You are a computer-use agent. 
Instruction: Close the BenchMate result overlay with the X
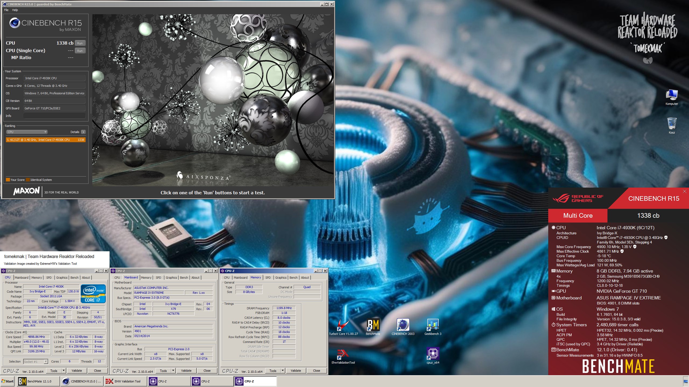(x=685, y=191)
